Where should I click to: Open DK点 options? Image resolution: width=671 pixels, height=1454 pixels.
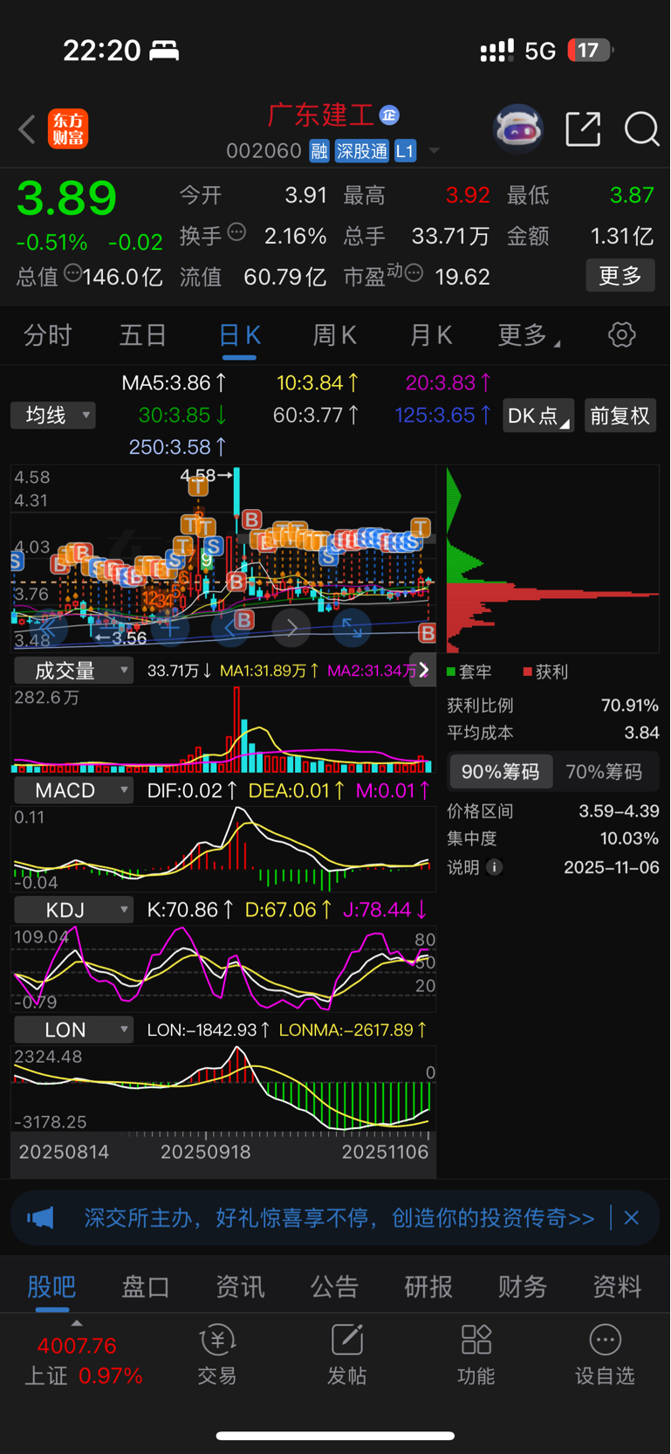(x=538, y=416)
